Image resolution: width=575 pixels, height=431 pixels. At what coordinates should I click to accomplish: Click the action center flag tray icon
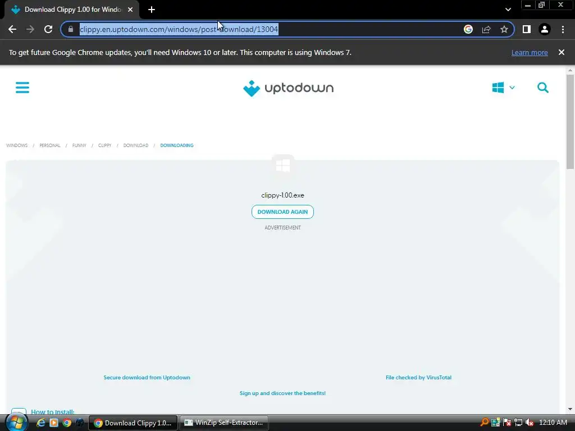pos(507,423)
